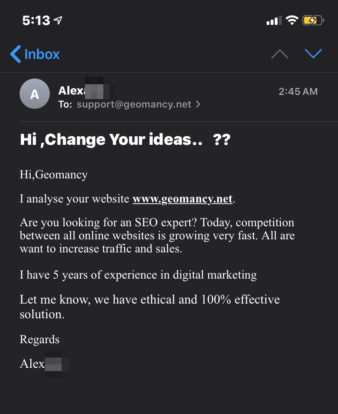The width and height of the screenshot is (338, 414).
Task: Jump to next message down arrow
Action: click(313, 53)
